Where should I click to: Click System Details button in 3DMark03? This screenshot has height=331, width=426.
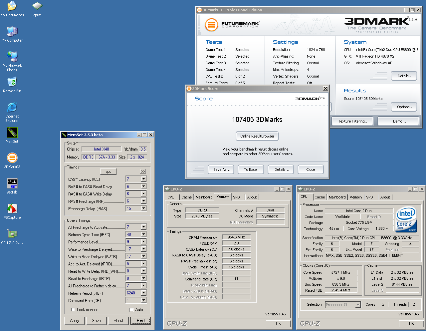pos(404,76)
